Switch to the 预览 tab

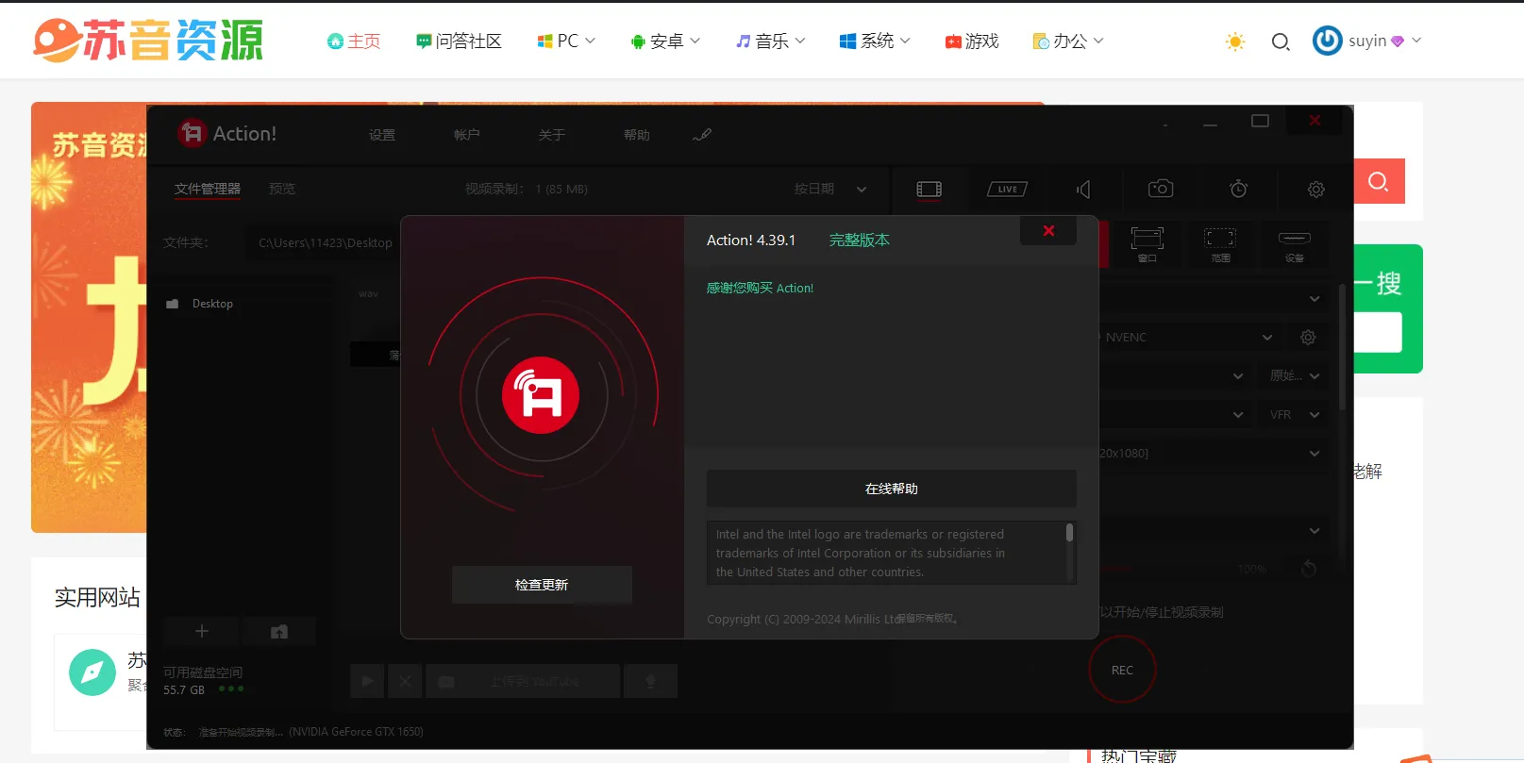point(282,189)
